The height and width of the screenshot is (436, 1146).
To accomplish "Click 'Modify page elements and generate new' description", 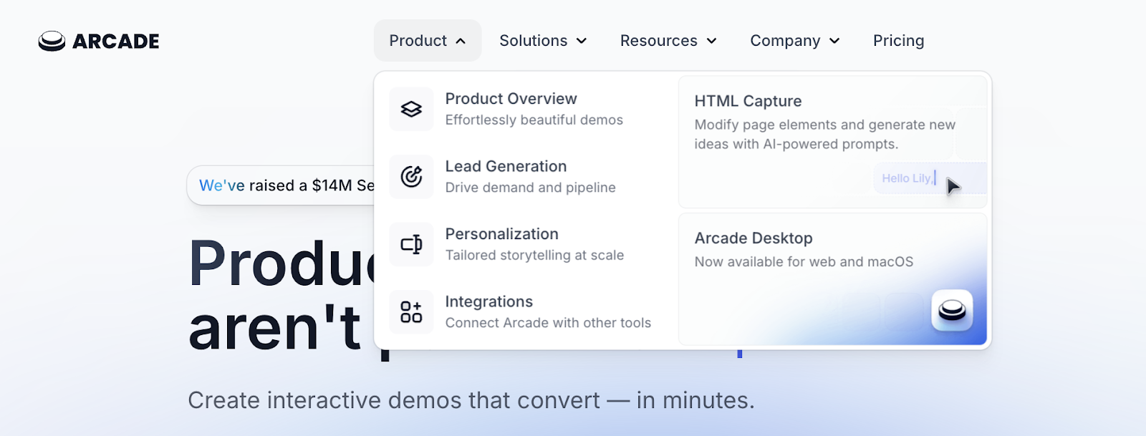I will pos(825,125).
